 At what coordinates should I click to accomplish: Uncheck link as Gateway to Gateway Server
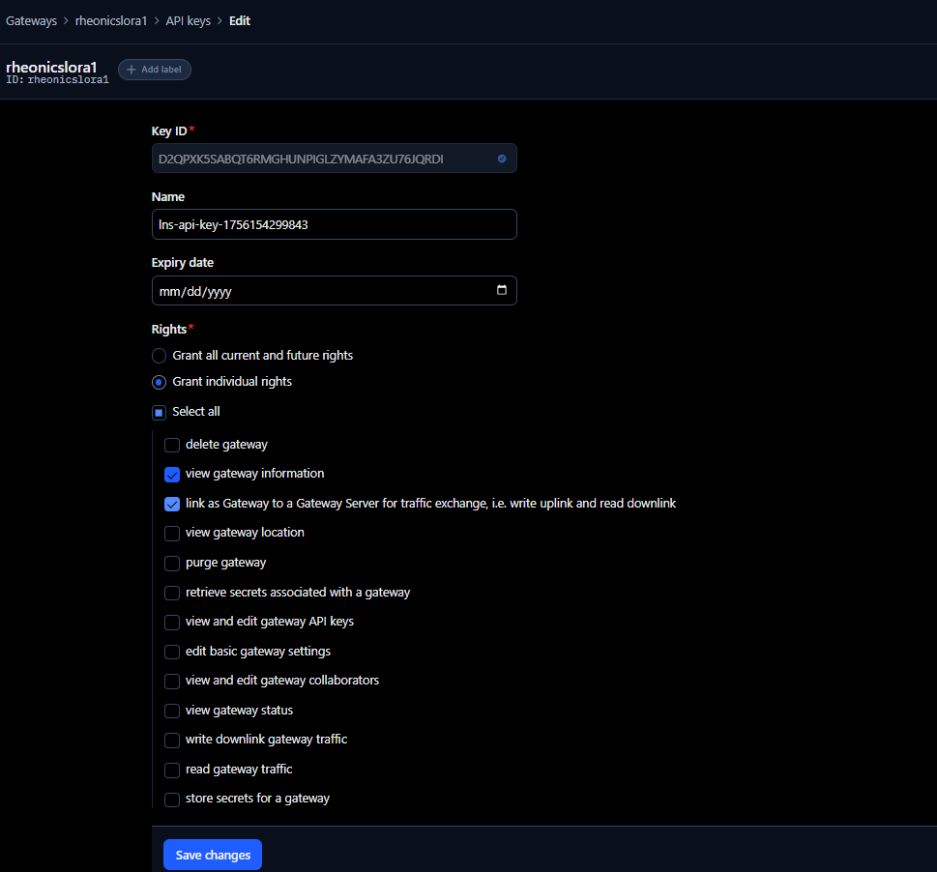[x=172, y=504]
